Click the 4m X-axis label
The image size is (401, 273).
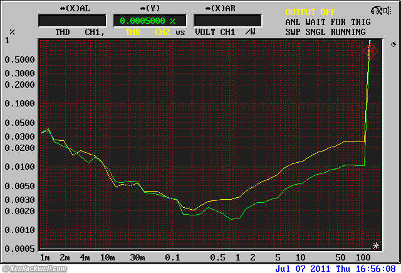click(x=85, y=258)
